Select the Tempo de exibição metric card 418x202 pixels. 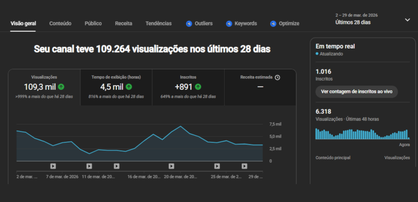coord(116,87)
